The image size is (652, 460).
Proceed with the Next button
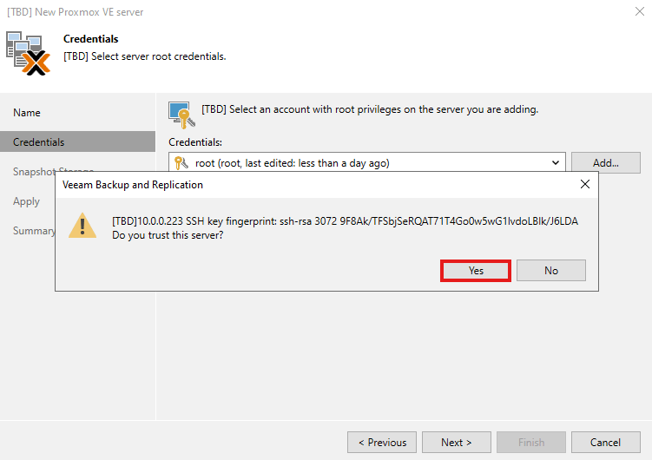pyautogui.click(x=457, y=443)
